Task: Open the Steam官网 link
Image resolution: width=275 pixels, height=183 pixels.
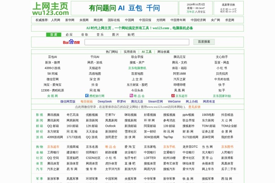Action: pyautogui.click(x=155, y=102)
